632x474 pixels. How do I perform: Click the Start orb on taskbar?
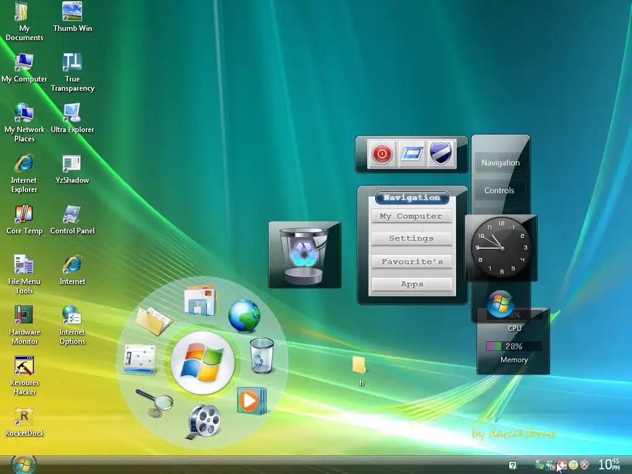(23, 464)
